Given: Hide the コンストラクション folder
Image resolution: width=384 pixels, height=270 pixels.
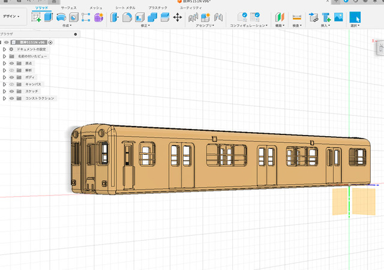Looking at the screenshot, I should (x=11, y=98).
